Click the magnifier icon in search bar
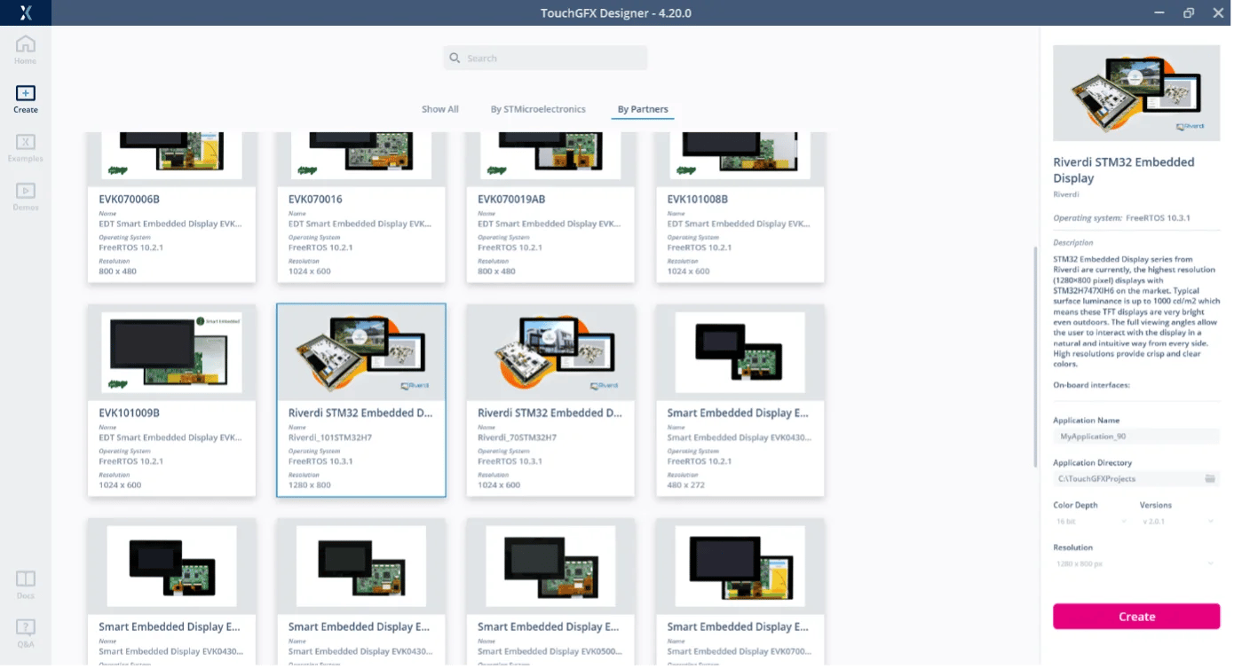 455,59
